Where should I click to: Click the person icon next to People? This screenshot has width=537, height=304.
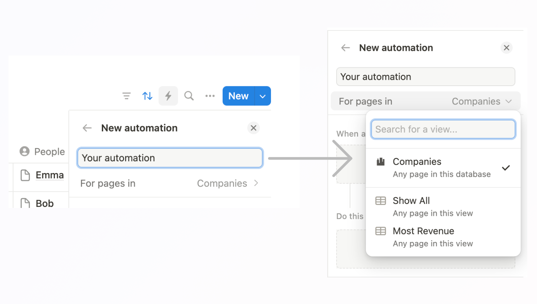click(x=25, y=151)
